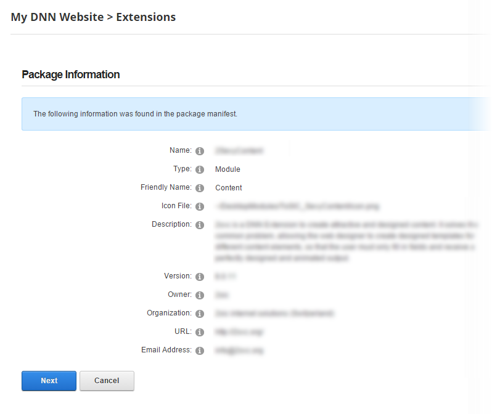Click the blue Next button
Image resolution: width=492 pixels, height=414 pixels.
click(x=49, y=381)
